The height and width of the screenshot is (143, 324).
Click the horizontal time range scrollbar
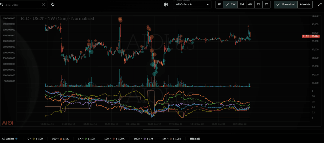(161, 129)
